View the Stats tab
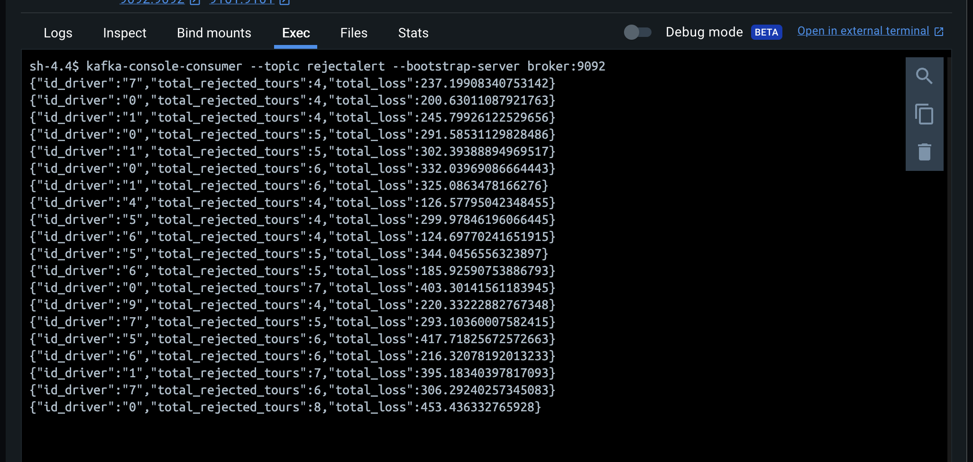973x462 pixels. 413,33
